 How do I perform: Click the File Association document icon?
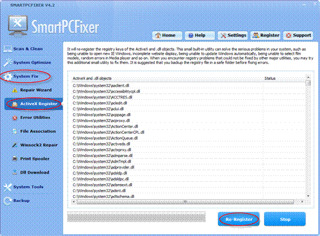click(x=14, y=132)
